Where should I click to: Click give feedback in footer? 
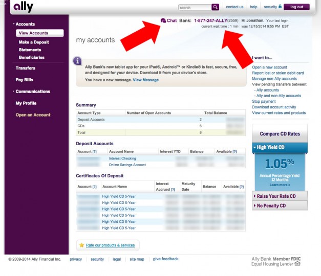165,259
